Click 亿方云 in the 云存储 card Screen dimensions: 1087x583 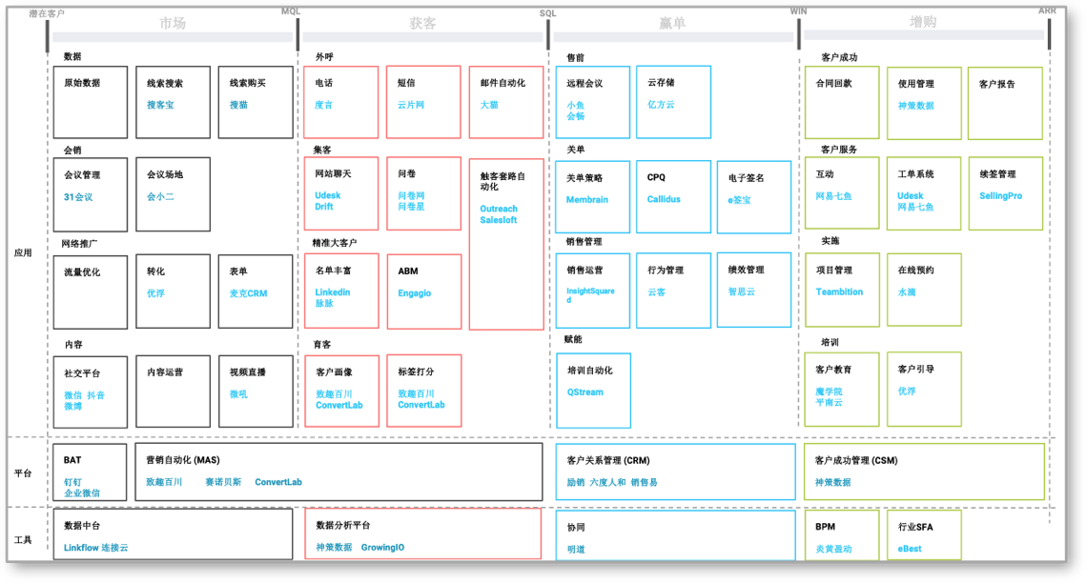[661, 105]
